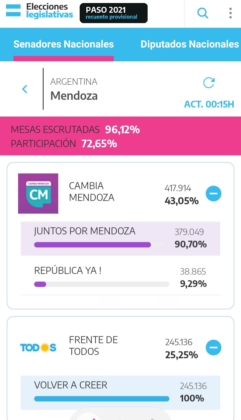The height and width of the screenshot is (420, 241).
Task: Select the República Ya ! list
Action: [x=68, y=271]
